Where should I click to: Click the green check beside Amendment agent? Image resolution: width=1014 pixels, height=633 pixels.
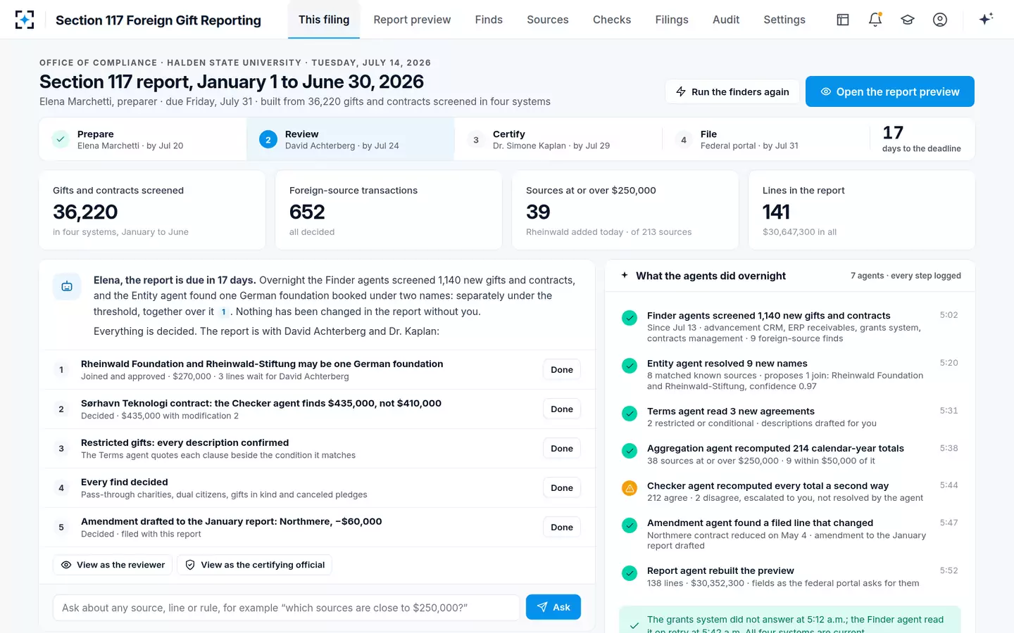click(x=630, y=525)
